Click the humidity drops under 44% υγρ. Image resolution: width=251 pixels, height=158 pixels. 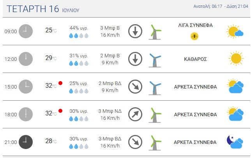point(79,36)
